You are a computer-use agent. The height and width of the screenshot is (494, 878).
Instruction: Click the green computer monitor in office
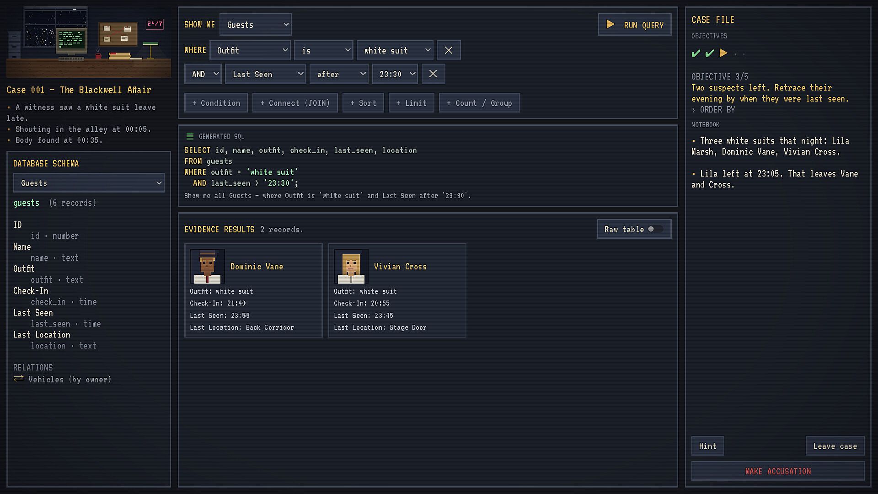(71, 41)
